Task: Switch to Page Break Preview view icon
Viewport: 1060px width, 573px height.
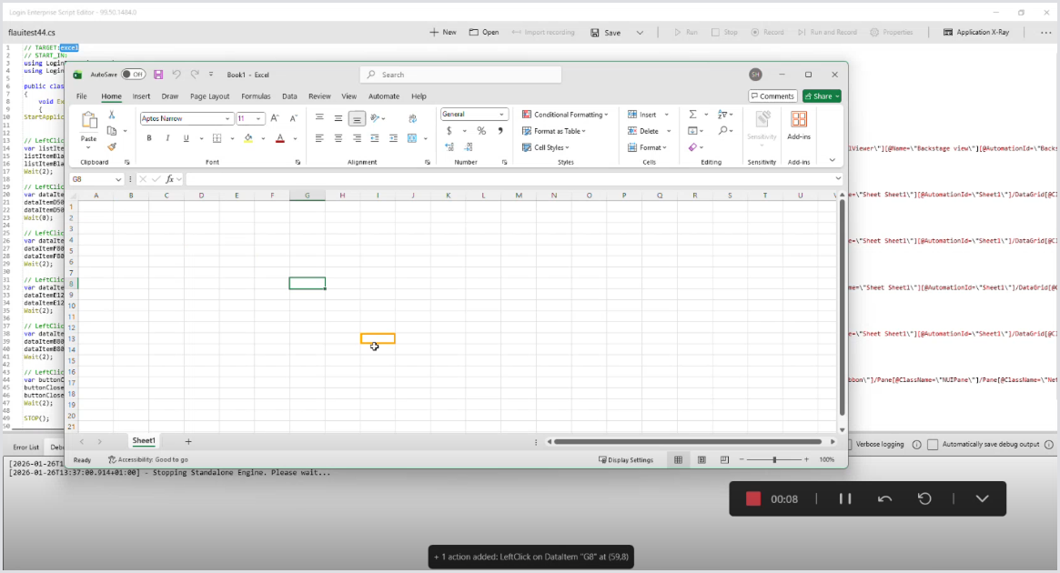Action: click(x=724, y=460)
